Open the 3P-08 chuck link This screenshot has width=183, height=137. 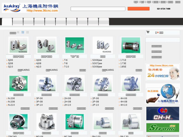tap(39, 102)
